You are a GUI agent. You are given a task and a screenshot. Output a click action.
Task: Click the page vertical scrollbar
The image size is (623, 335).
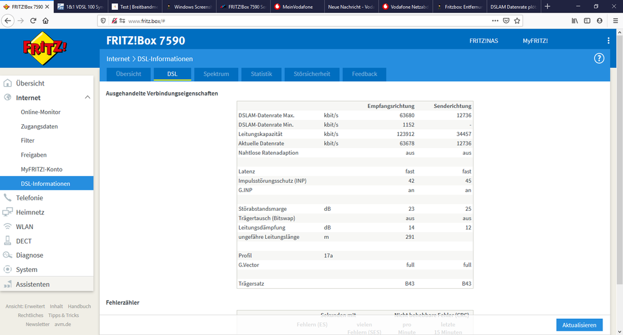pyautogui.click(x=619, y=159)
